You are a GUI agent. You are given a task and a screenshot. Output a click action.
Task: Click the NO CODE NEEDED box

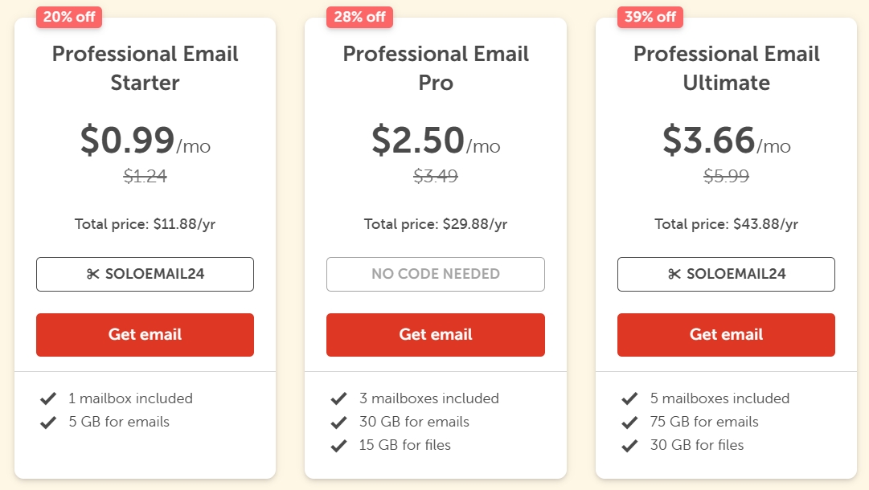click(436, 274)
